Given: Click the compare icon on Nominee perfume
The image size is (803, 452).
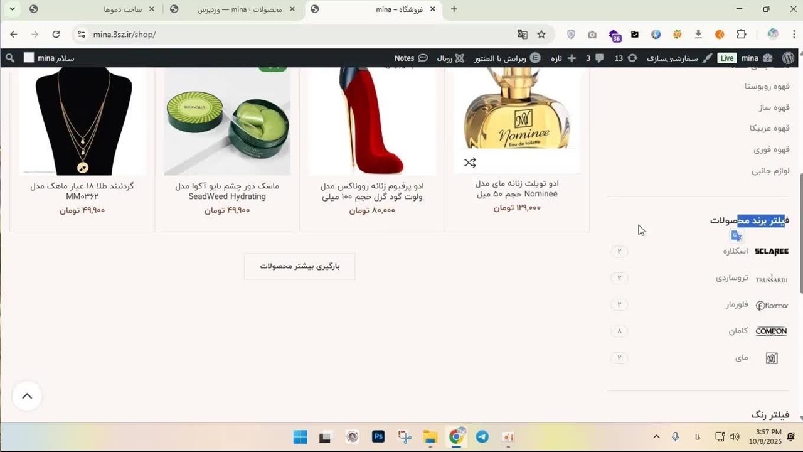Looking at the screenshot, I should tap(470, 163).
